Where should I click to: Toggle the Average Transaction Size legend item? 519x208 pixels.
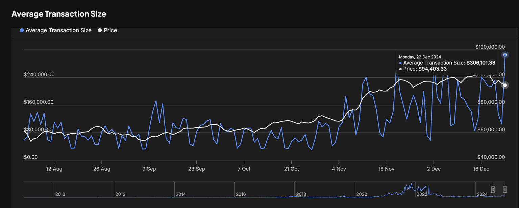click(x=58, y=30)
